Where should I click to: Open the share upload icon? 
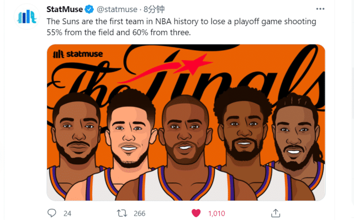[276, 213]
